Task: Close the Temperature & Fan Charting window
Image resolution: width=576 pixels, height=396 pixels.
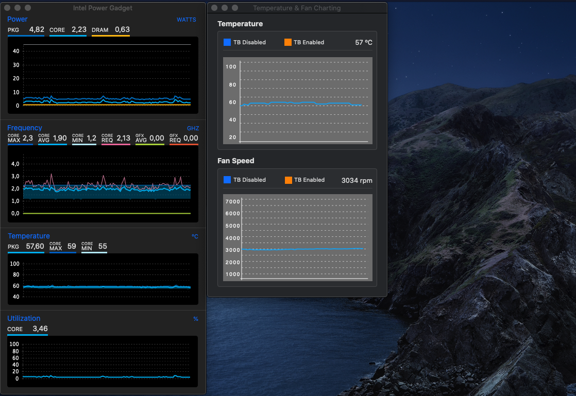Action: (x=214, y=8)
